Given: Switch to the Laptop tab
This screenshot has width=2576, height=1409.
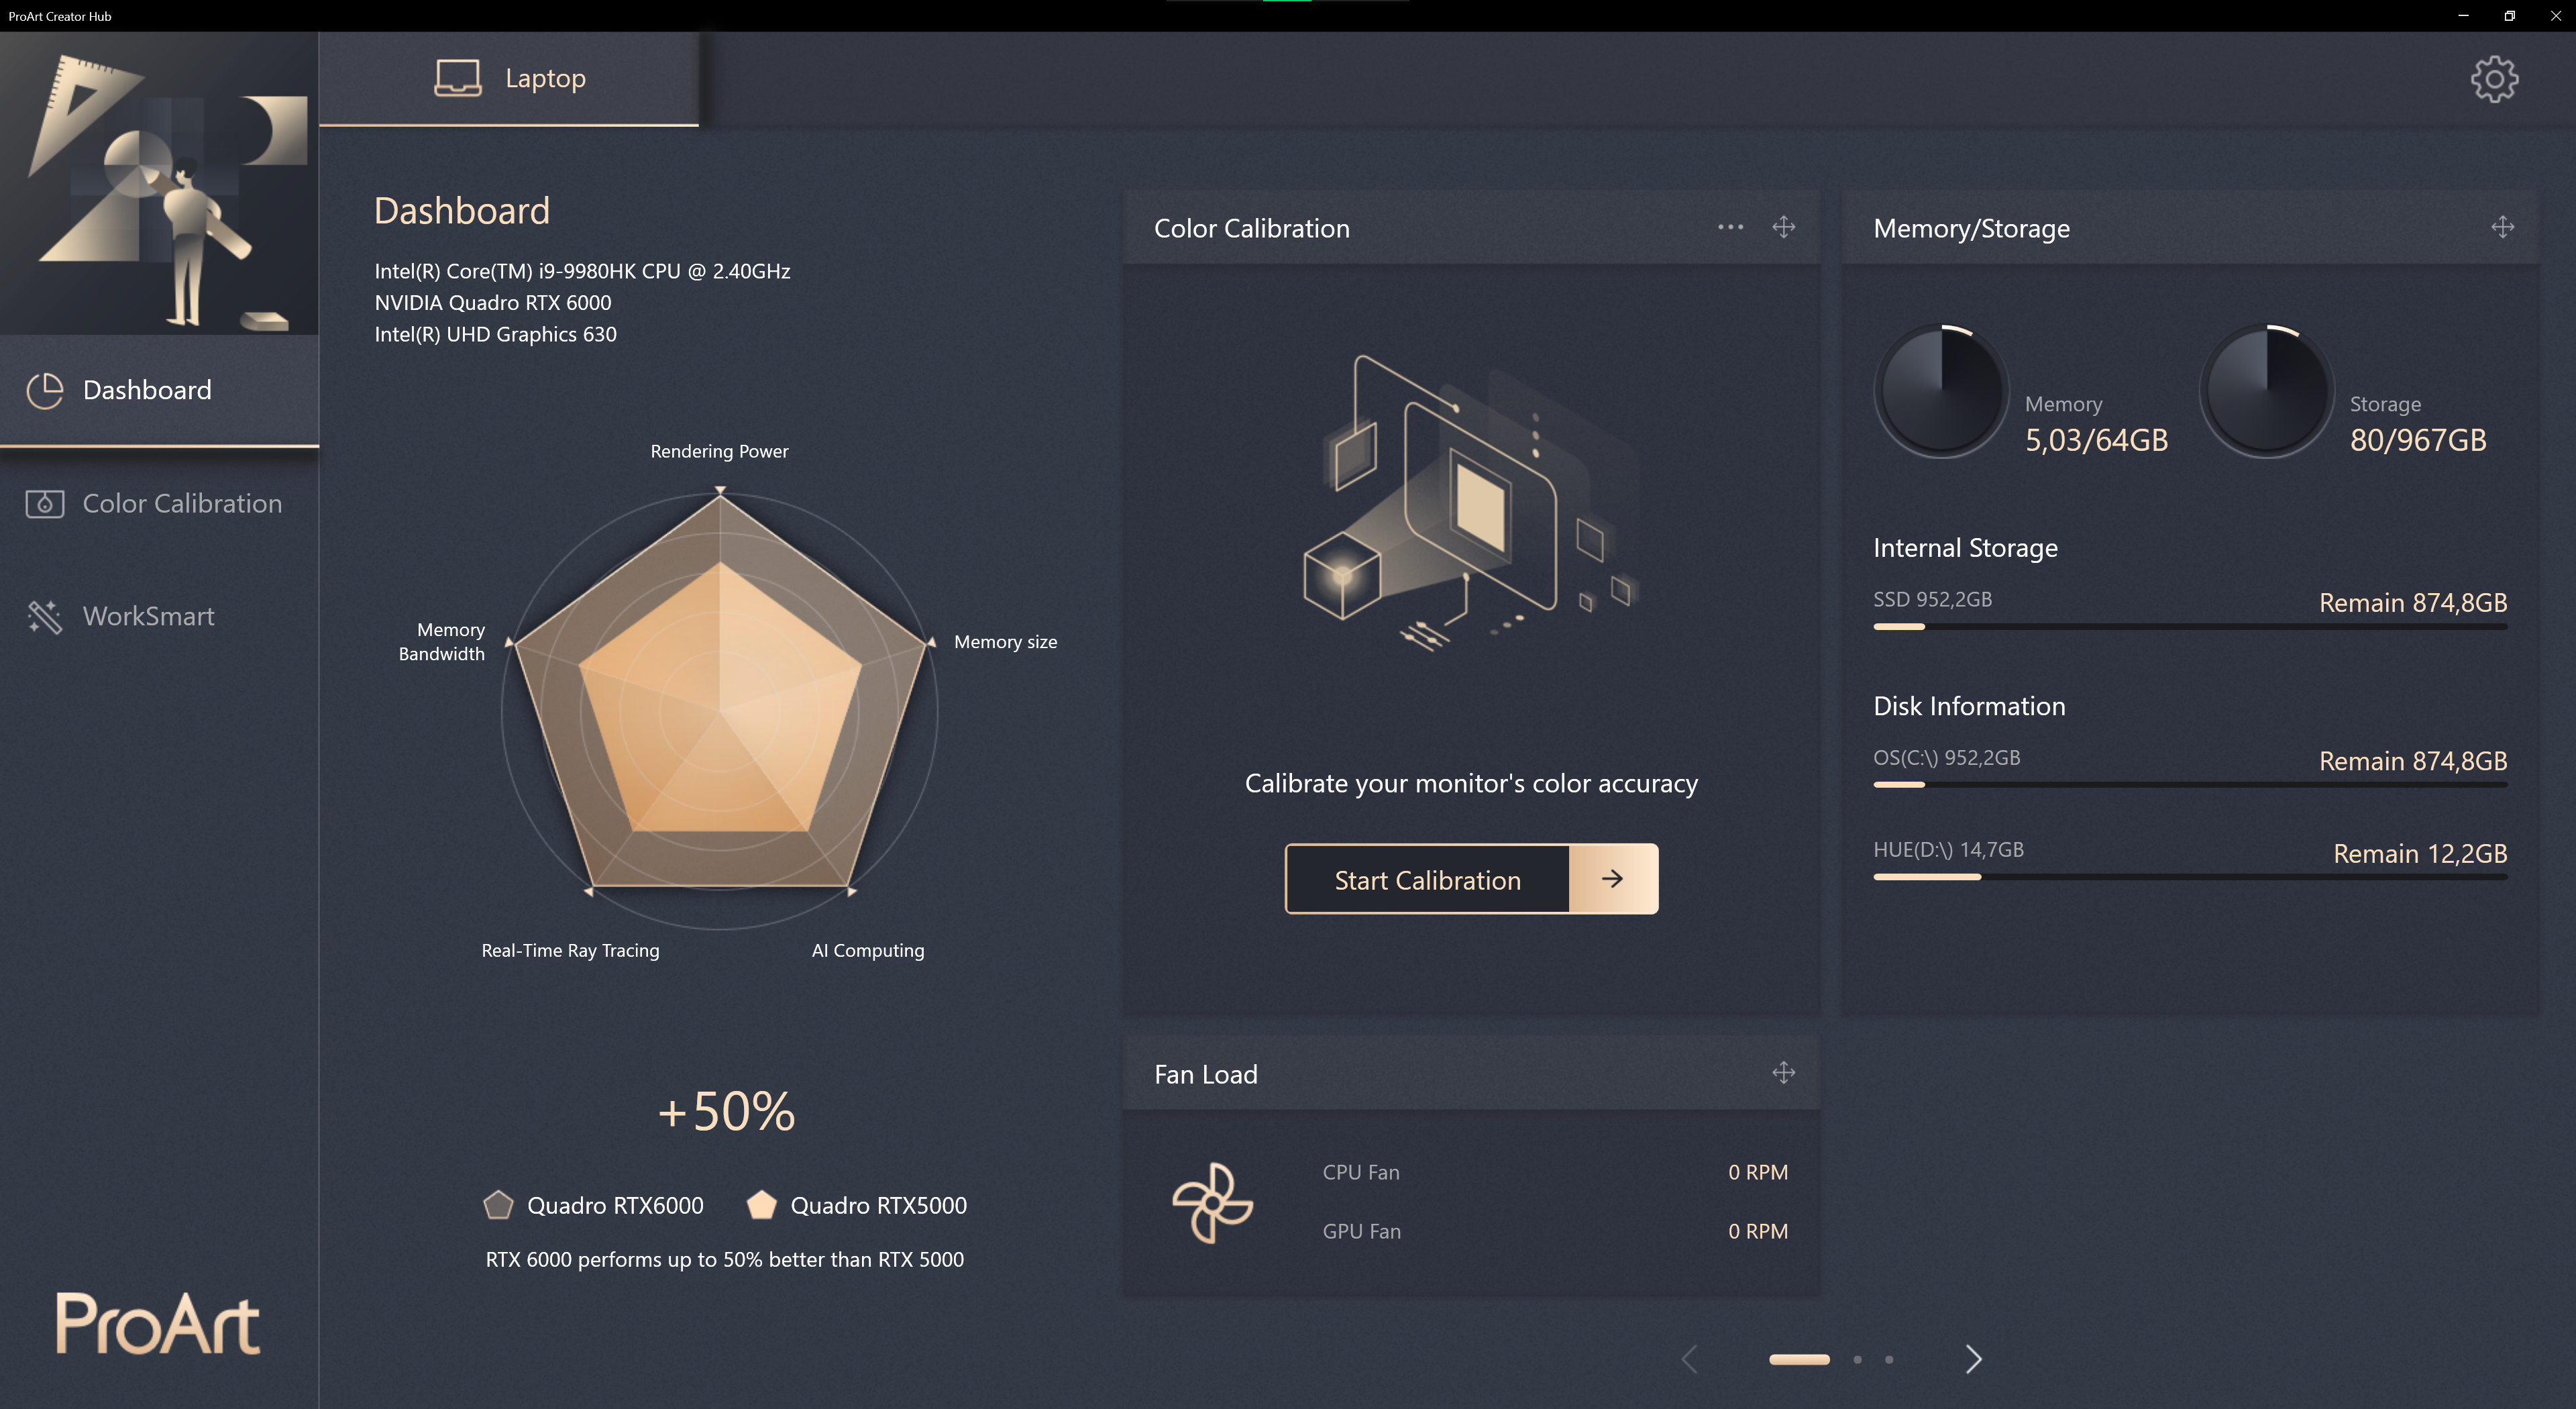Looking at the screenshot, I should tap(510, 78).
